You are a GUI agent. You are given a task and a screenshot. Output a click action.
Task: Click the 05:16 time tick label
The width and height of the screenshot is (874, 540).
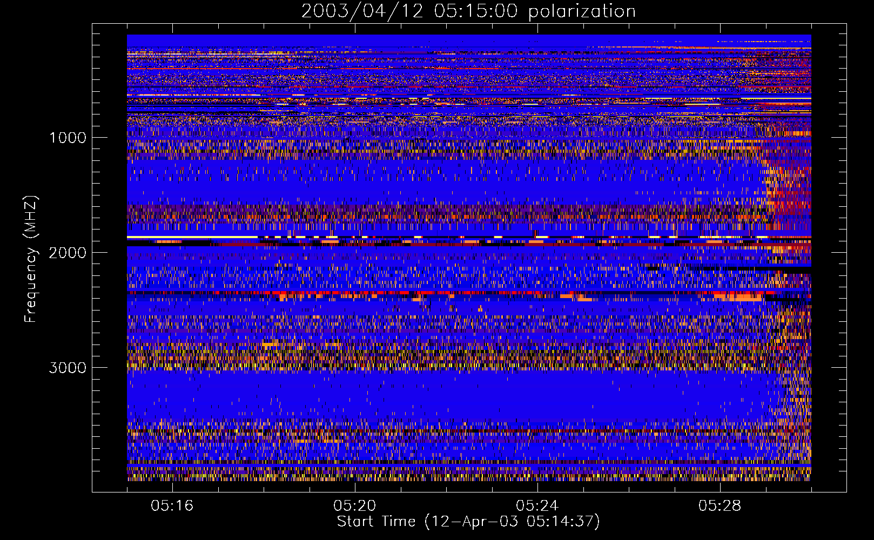[x=172, y=506]
